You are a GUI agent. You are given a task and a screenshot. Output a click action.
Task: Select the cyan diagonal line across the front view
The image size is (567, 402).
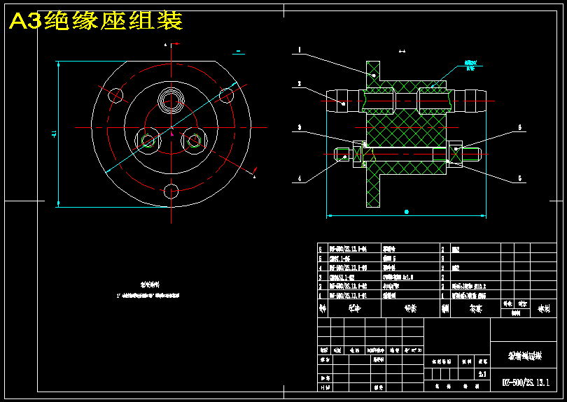click(171, 127)
